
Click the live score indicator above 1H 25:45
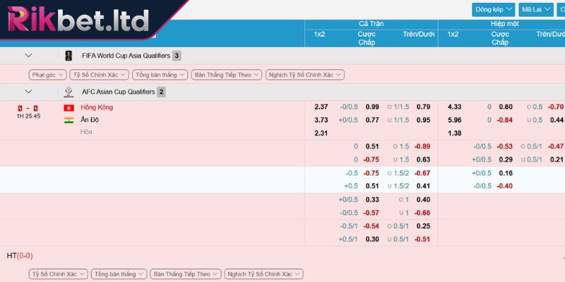click(x=28, y=108)
